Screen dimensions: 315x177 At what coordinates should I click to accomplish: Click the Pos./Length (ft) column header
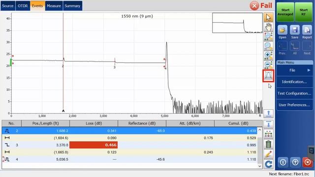46,123
